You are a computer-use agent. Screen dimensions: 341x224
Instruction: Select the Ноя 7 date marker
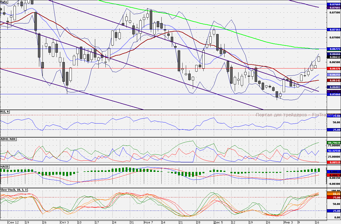tap(148, 222)
